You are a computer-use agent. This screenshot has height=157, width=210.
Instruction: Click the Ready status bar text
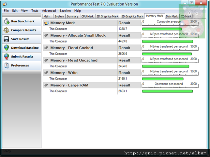tap(7, 151)
